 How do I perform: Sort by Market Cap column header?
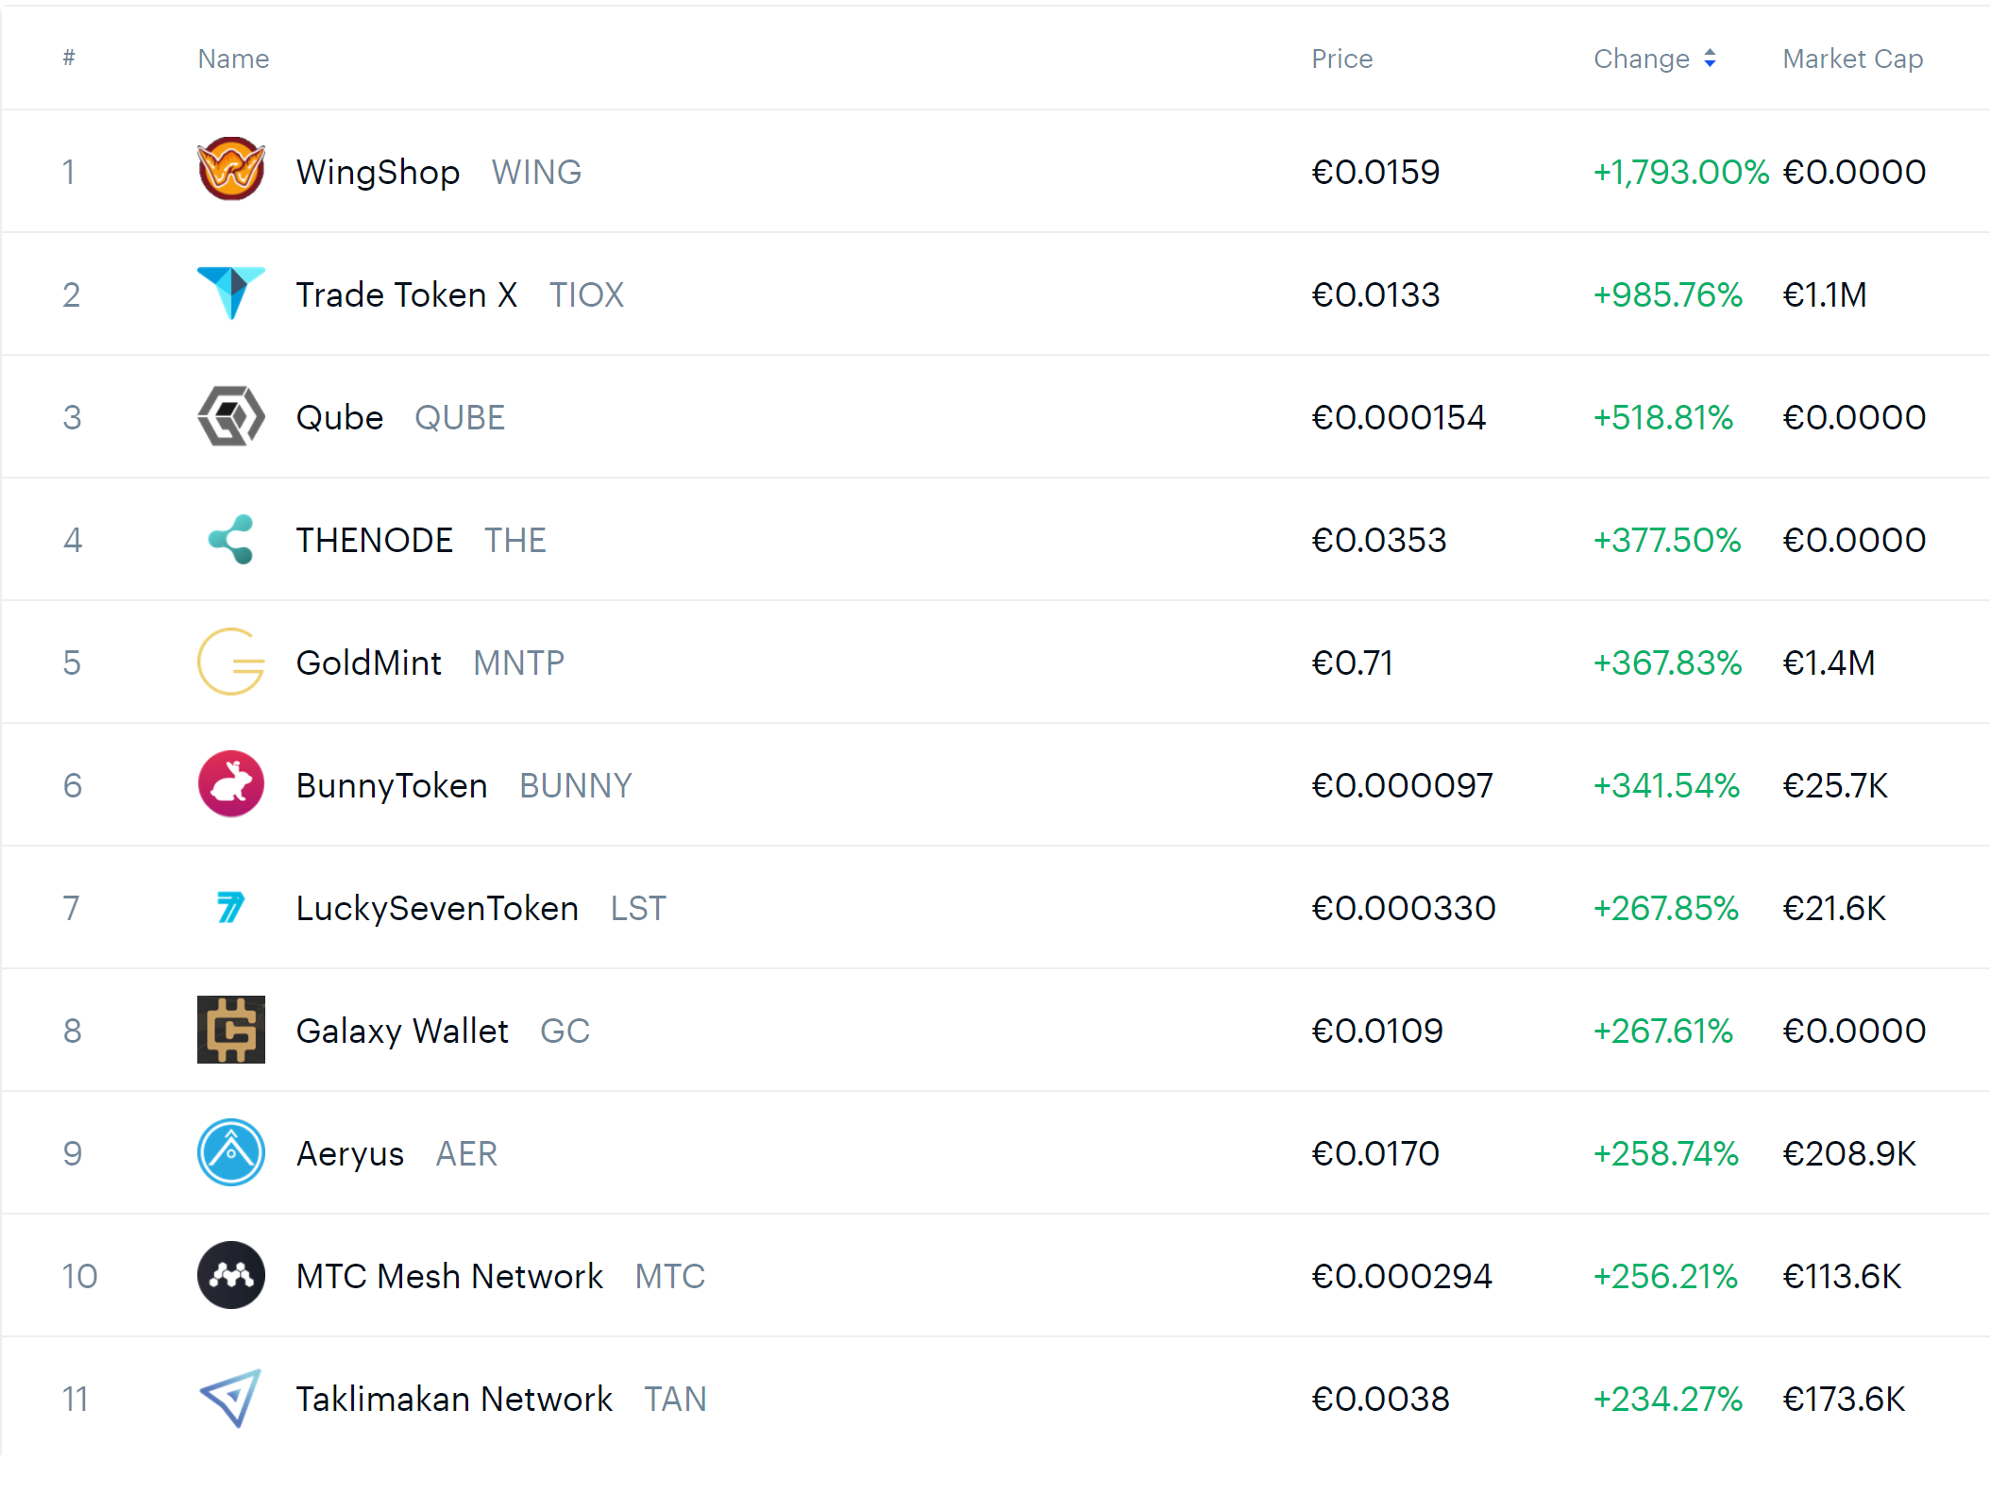click(x=1852, y=59)
